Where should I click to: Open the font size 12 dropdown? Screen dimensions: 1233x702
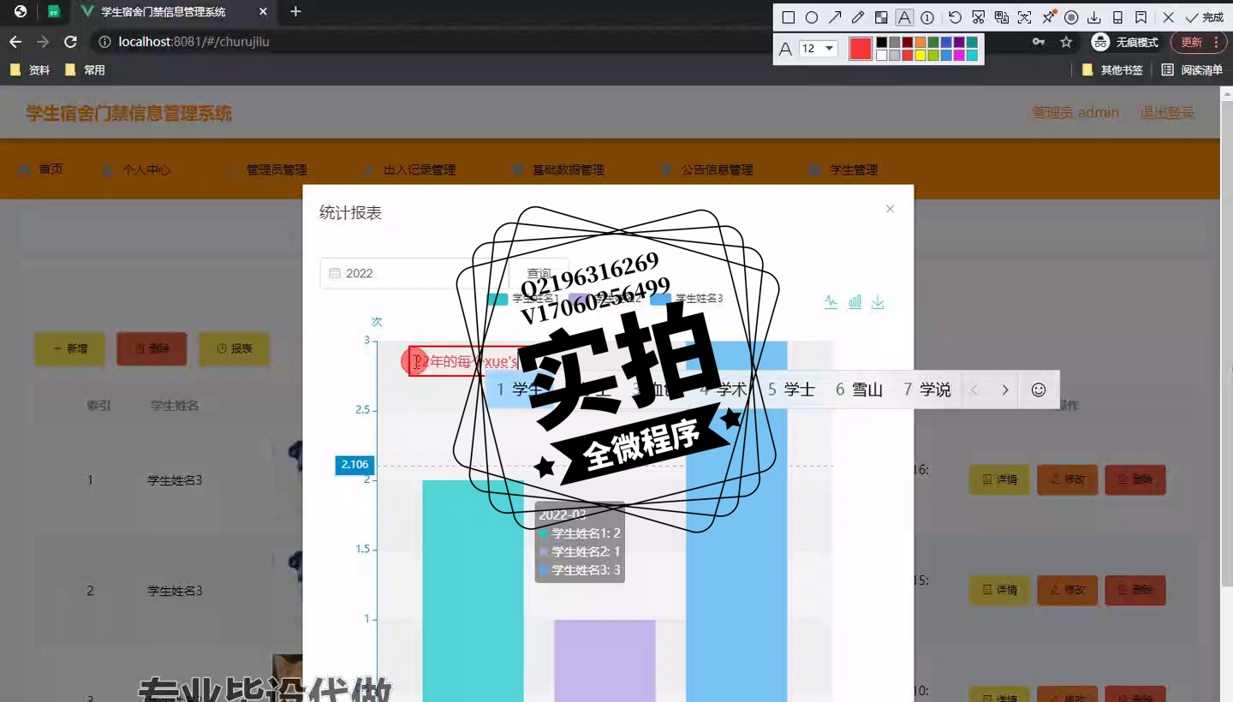pos(819,49)
